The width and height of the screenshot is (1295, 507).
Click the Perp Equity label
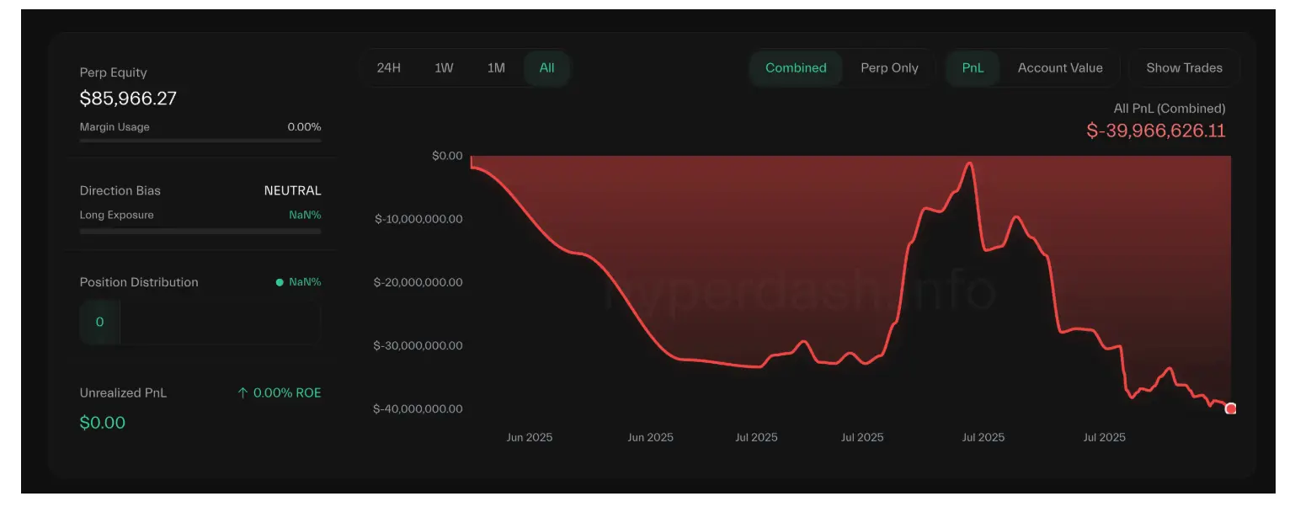pyautogui.click(x=114, y=72)
